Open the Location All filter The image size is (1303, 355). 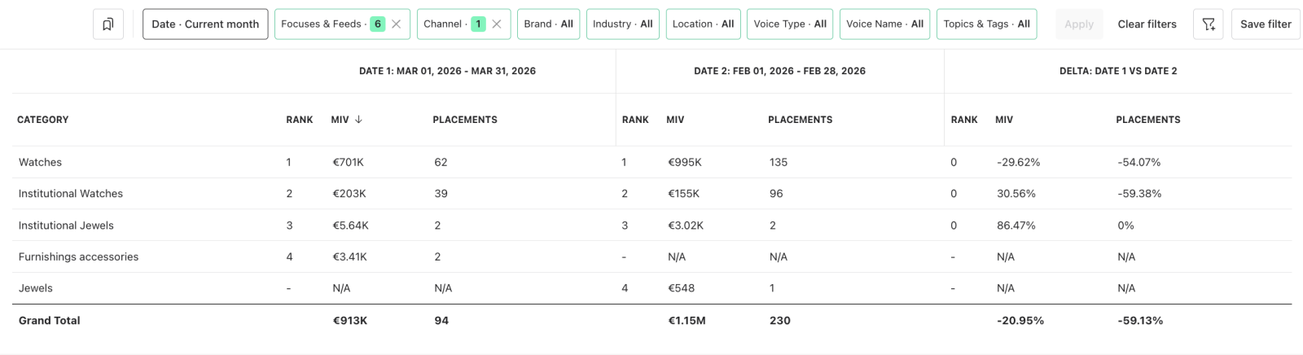[704, 24]
